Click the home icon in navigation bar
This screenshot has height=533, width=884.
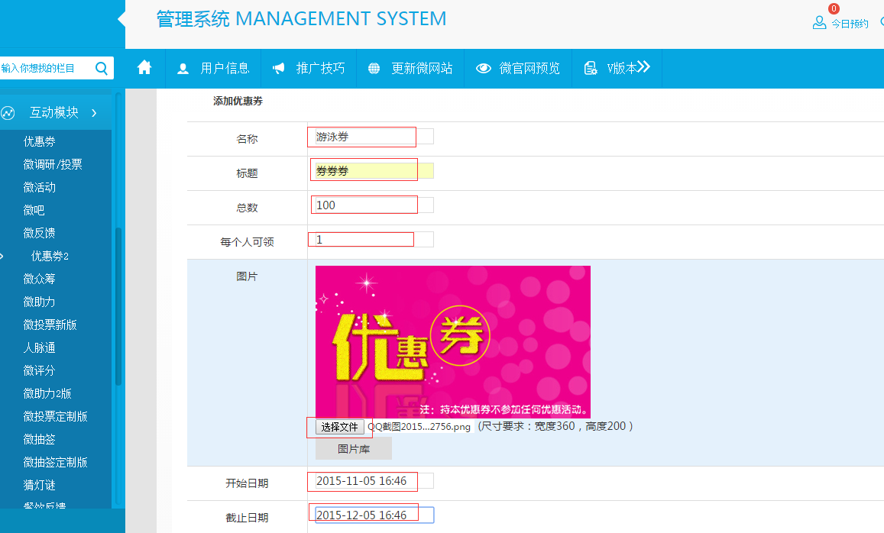click(x=144, y=68)
